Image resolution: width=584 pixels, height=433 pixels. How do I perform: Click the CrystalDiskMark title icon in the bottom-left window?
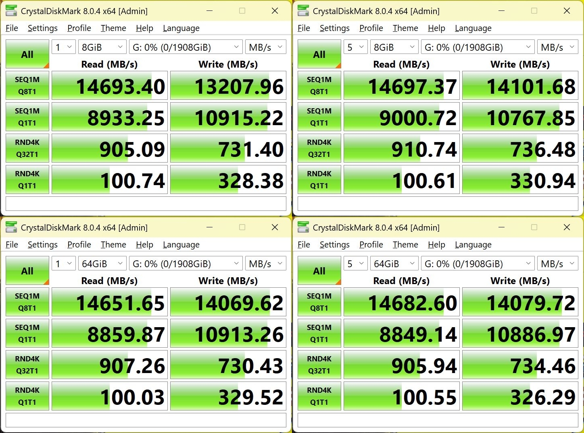pyautogui.click(x=11, y=227)
